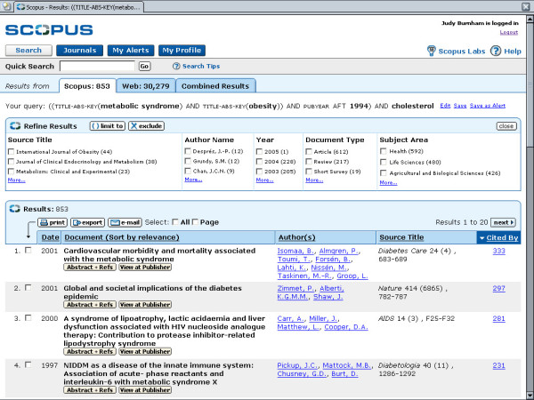The image size is (534, 400).
Task: Click the exclude button
Action: (147, 126)
